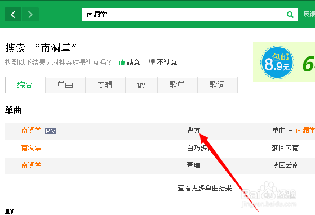Open album 梦回云南 in 白玛多吉 row
The width and height of the screenshot is (315, 215).
click(x=285, y=148)
